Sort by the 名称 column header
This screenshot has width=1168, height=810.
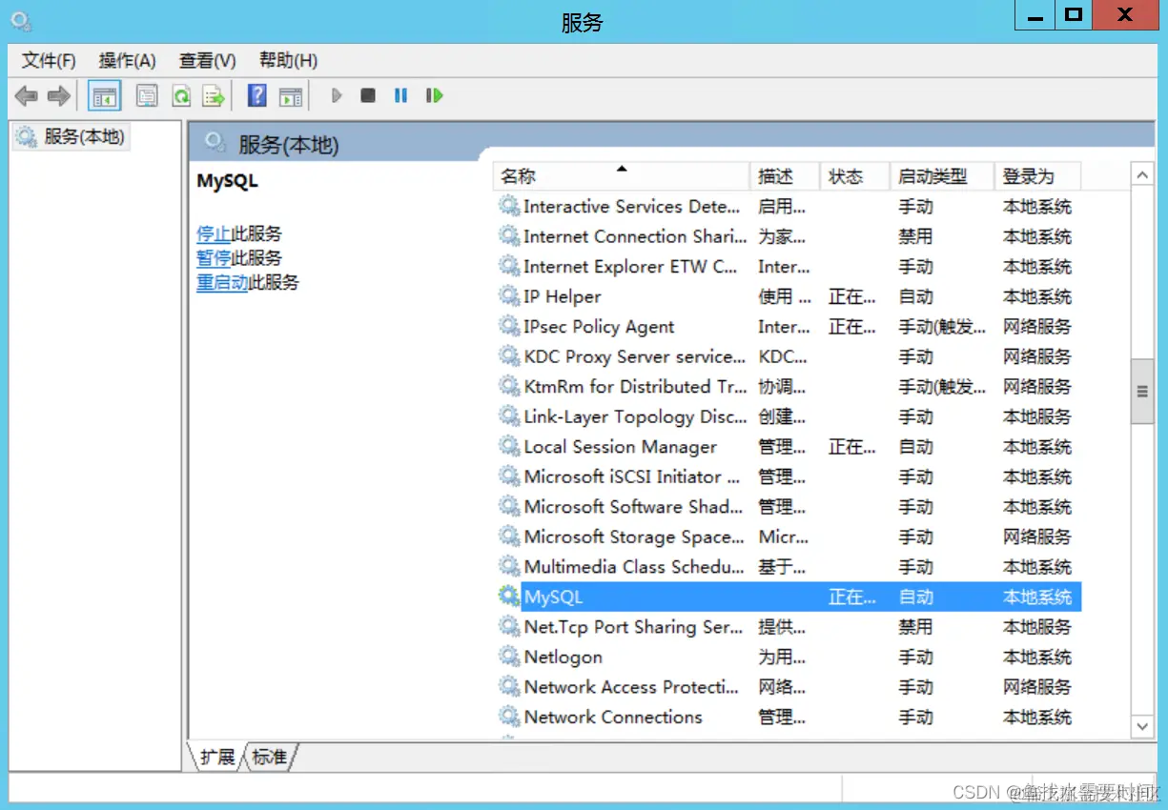(622, 176)
